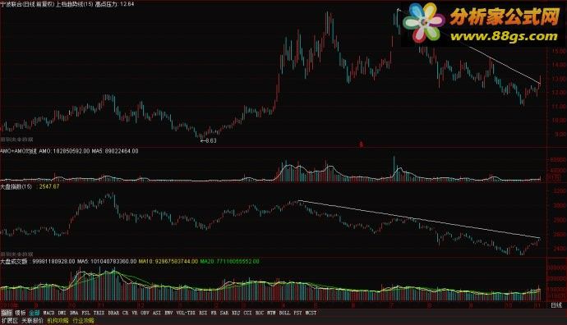Image resolution: width=567 pixels, height=325 pixels.
Task: Show the BRAR indicator
Action: 113,313
